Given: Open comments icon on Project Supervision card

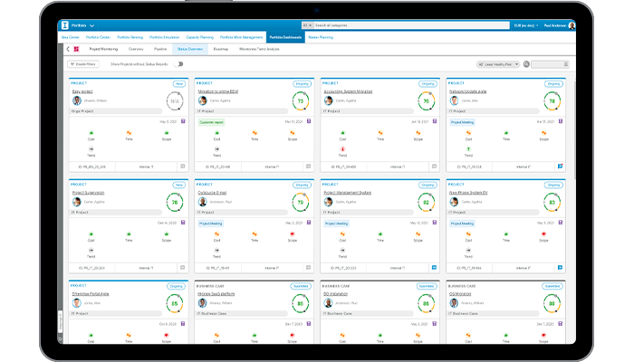Looking at the screenshot, I should pyautogui.click(x=182, y=268).
